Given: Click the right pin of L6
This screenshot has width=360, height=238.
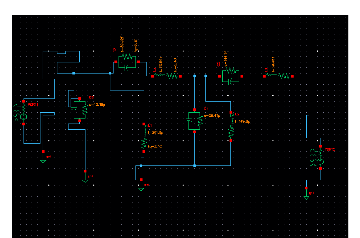Looking at the screenshot, I should point(292,76).
